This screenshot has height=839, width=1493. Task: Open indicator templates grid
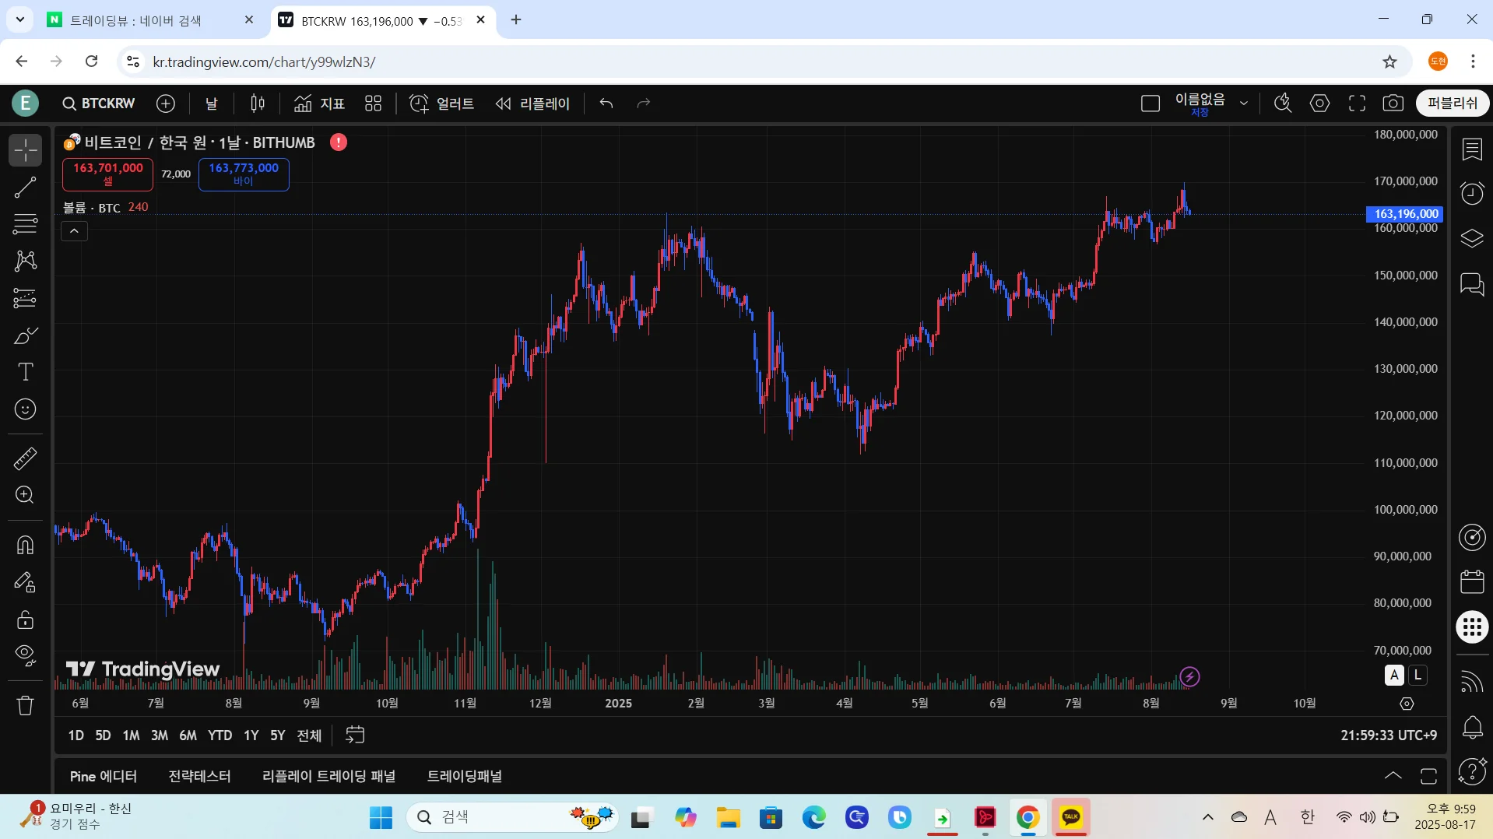374,104
